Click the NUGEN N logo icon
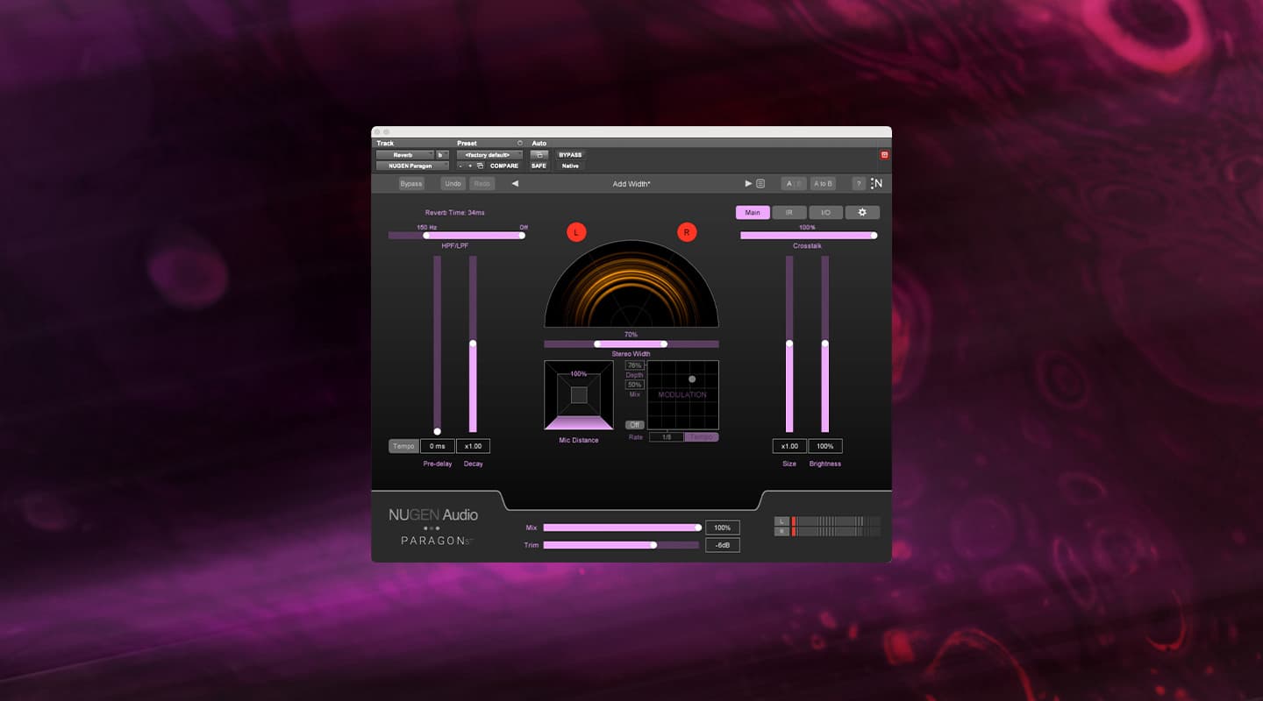This screenshot has height=701, width=1263. pyautogui.click(x=877, y=184)
